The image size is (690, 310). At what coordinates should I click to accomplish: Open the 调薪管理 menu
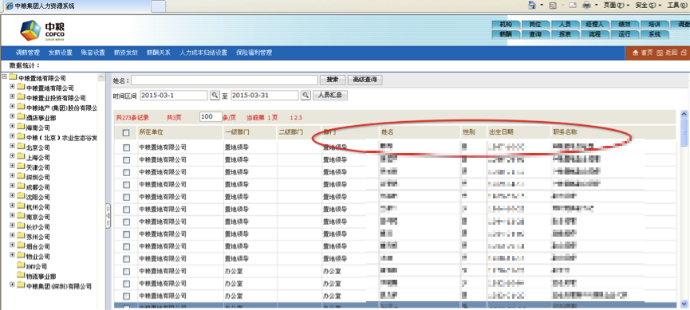(x=28, y=53)
